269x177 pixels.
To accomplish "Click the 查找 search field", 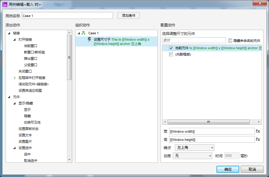I will click(x=194, y=40).
